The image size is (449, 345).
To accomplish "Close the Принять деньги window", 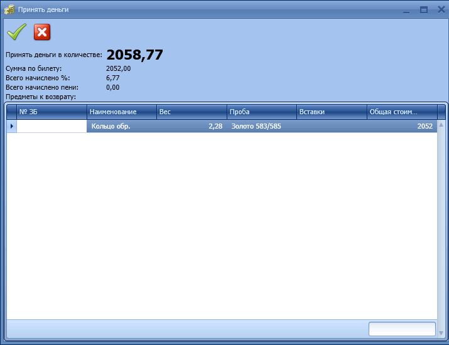I will (x=439, y=10).
